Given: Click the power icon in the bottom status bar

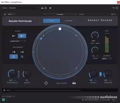Looking at the screenshot, I should coord(4,90).
